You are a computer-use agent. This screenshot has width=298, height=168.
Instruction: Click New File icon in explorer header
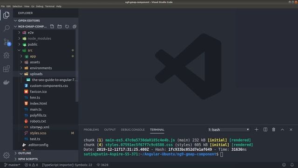tap(52, 27)
